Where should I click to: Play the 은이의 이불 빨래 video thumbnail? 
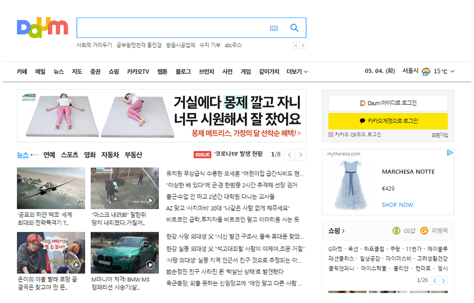coord(51,253)
